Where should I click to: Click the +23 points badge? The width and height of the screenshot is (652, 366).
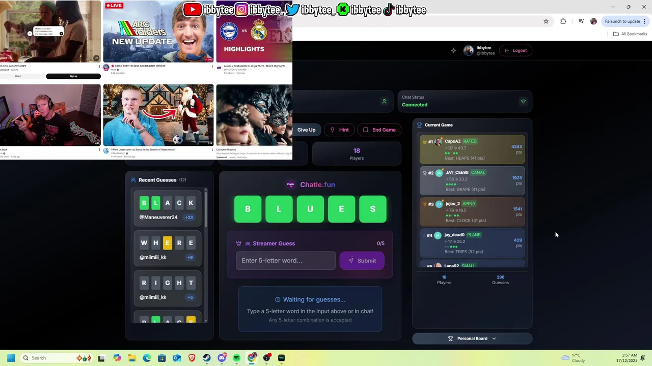(x=189, y=217)
